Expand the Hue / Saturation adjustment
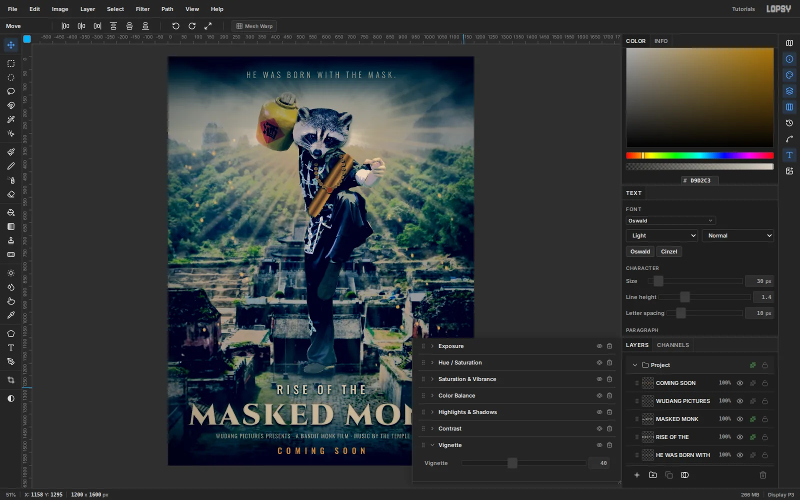800x500 pixels. point(432,362)
